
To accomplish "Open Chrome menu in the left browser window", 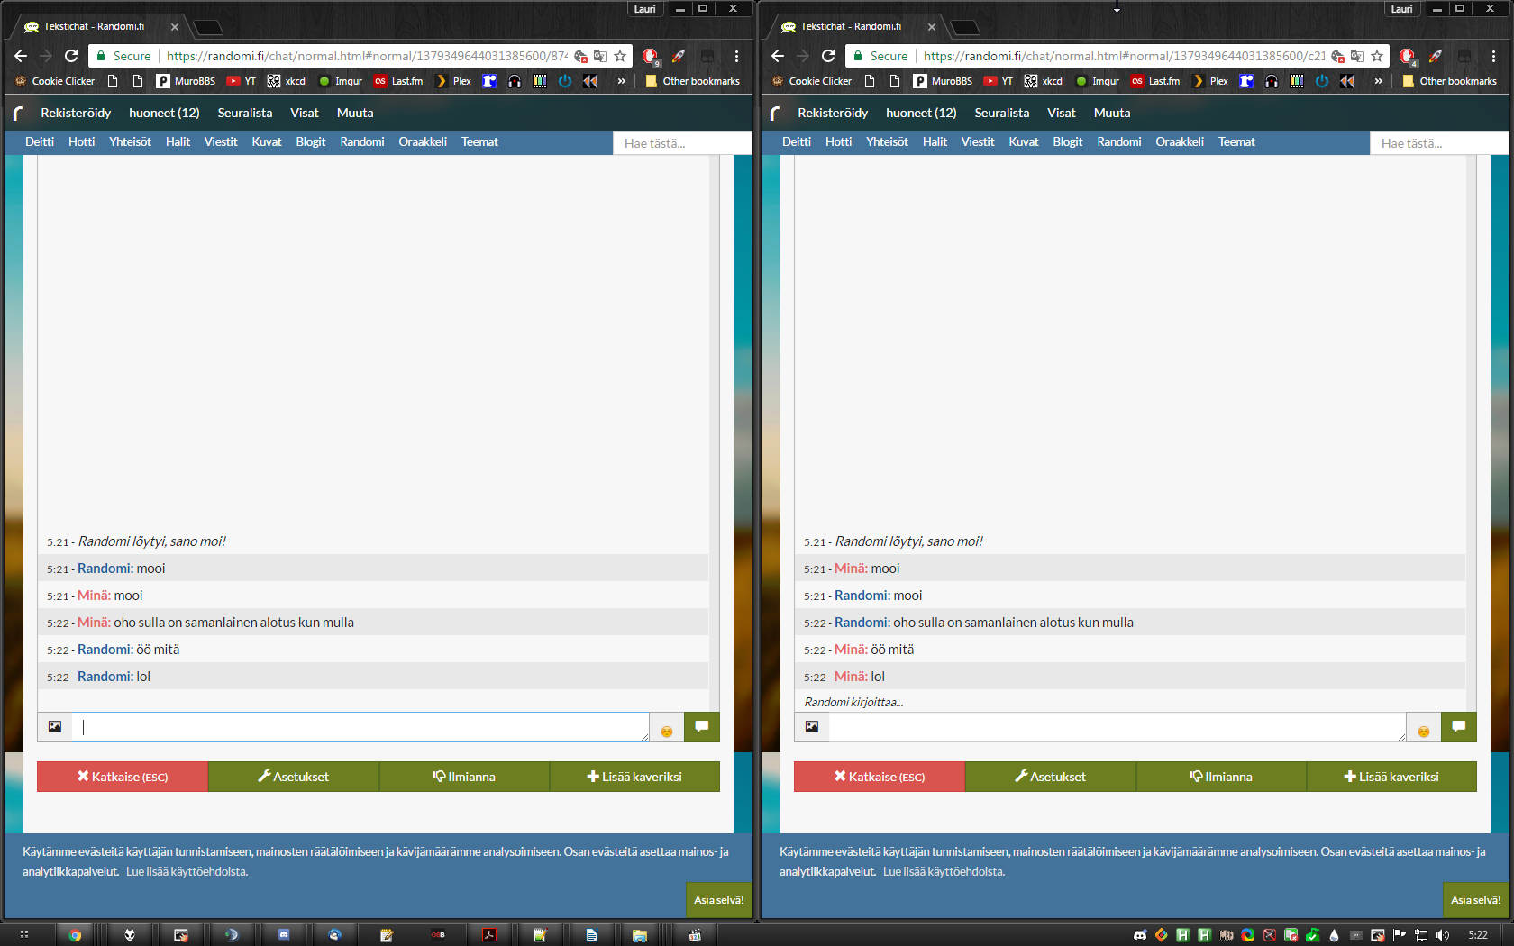I will tap(736, 56).
